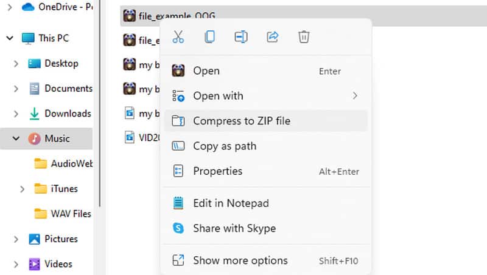Click the Copy icon in context menu

(210, 37)
